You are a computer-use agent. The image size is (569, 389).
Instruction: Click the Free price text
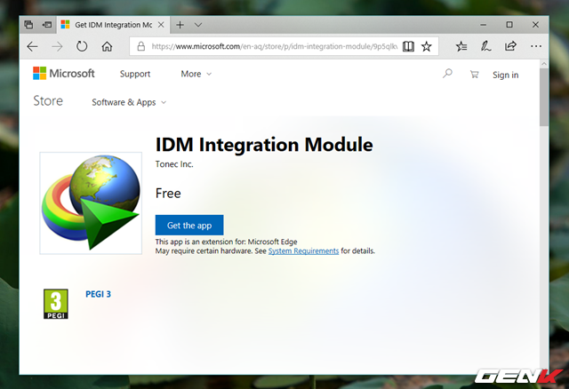pos(168,194)
